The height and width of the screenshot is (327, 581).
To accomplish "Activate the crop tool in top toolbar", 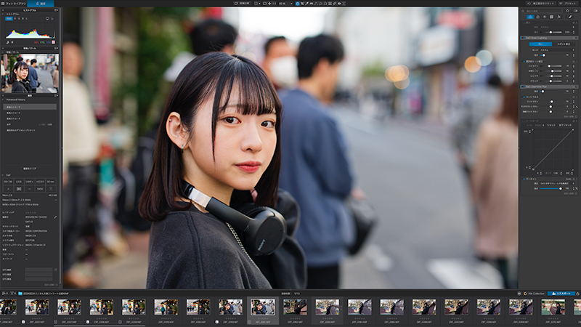I will coord(302,4).
